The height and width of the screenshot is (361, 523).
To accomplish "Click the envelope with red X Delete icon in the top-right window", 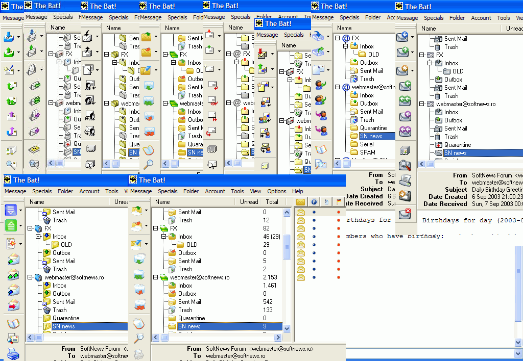I will click(x=405, y=214).
